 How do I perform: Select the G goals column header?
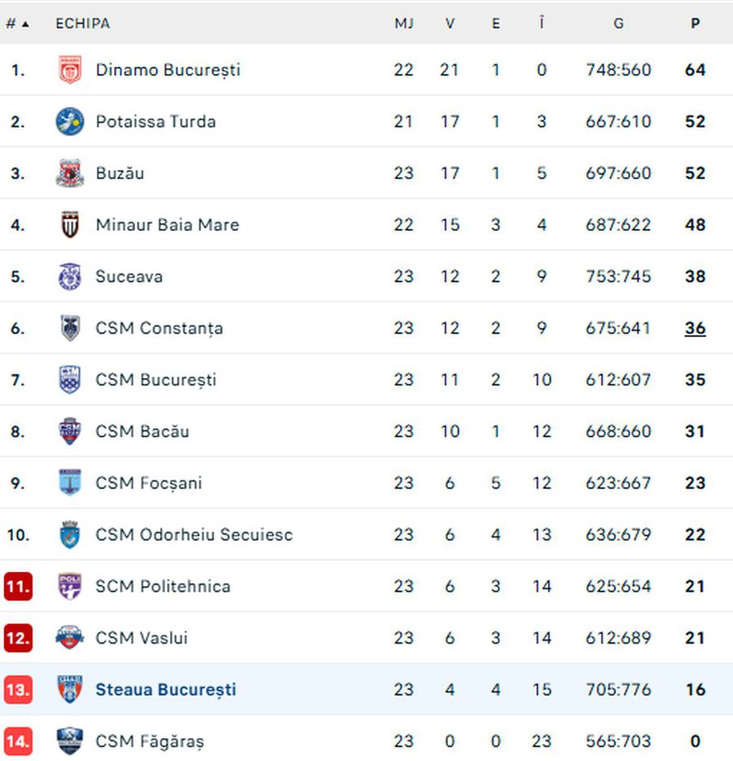(x=618, y=24)
